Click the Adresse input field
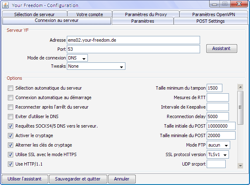The image size is (250, 185). point(133,40)
